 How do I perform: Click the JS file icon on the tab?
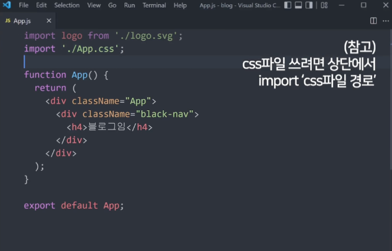[8, 21]
